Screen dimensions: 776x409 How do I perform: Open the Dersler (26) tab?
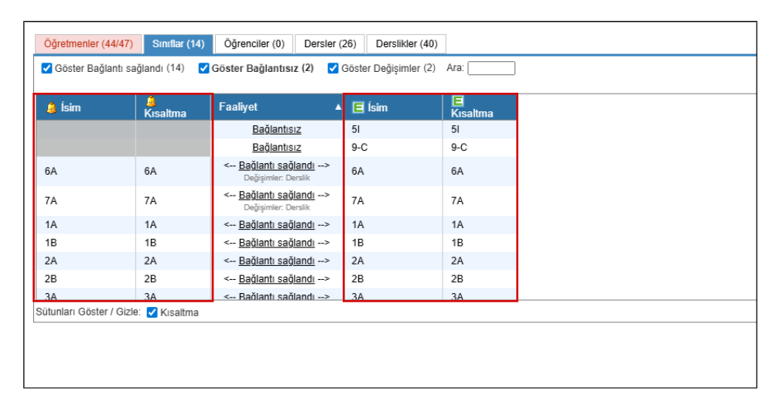click(330, 43)
